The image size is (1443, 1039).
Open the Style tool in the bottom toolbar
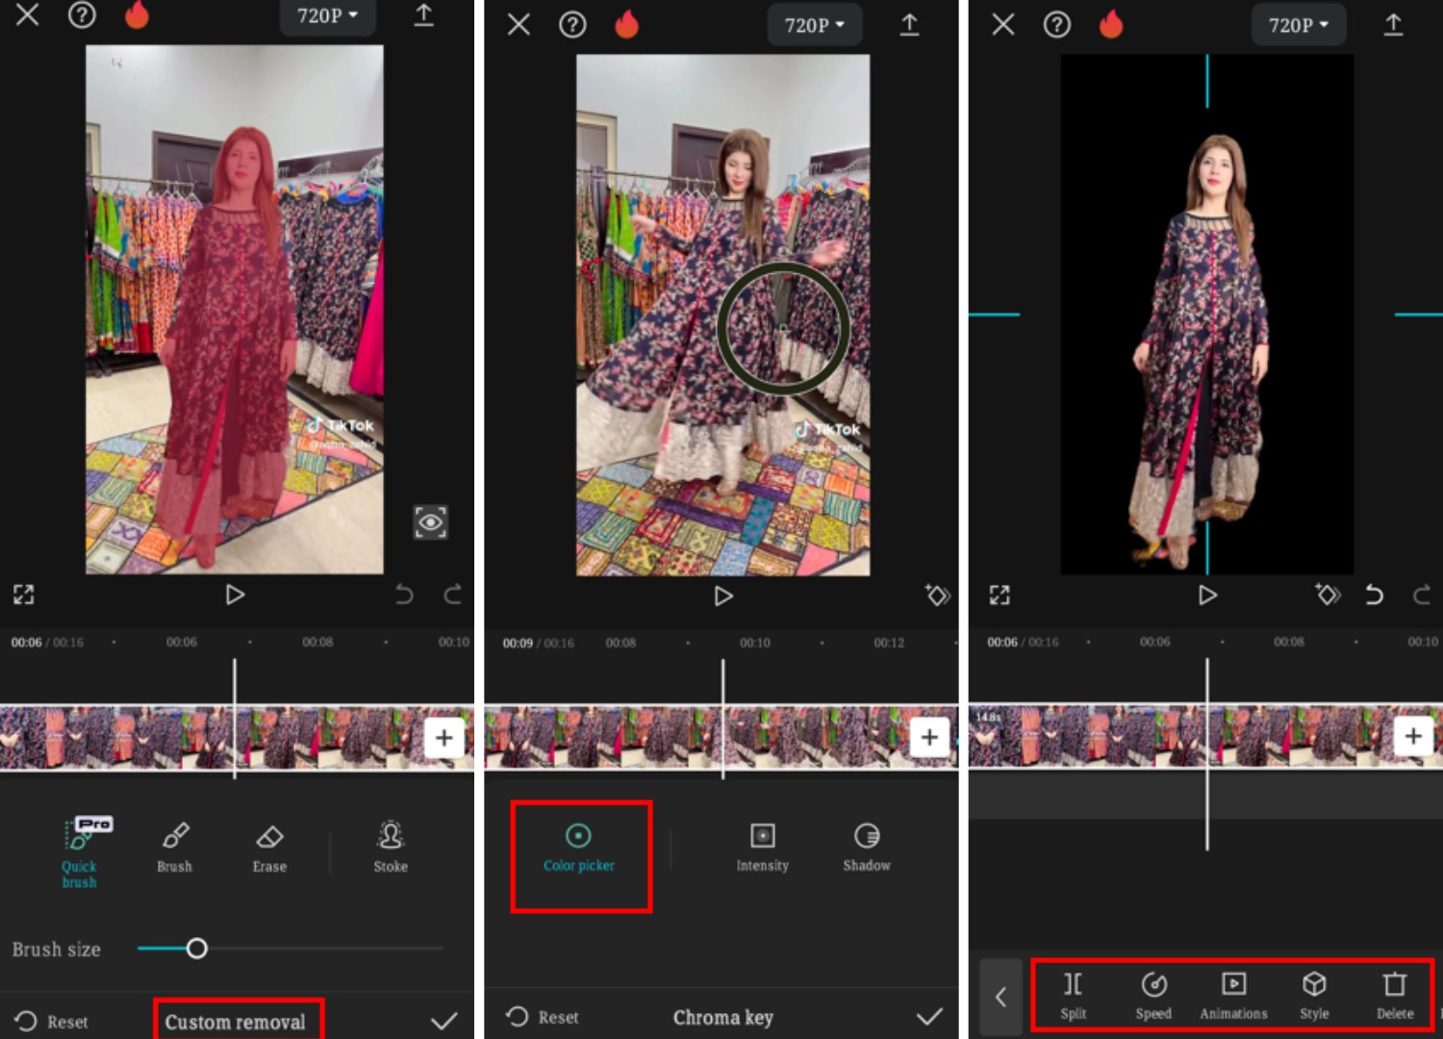pyautogui.click(x=1314, y=996)
